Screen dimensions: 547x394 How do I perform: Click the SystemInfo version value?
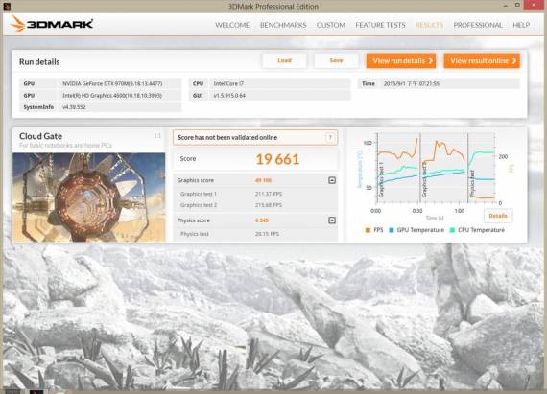[x=74, y=107]
